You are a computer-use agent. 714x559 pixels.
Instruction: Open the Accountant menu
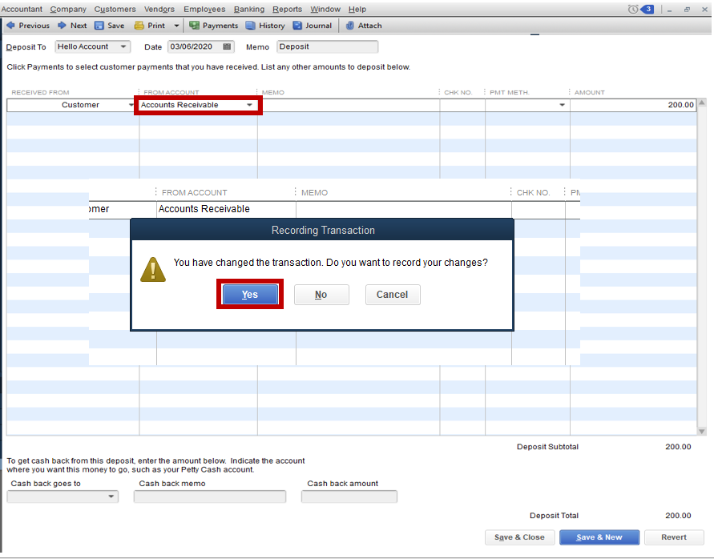pyautogui.click(x=22, y=9)
